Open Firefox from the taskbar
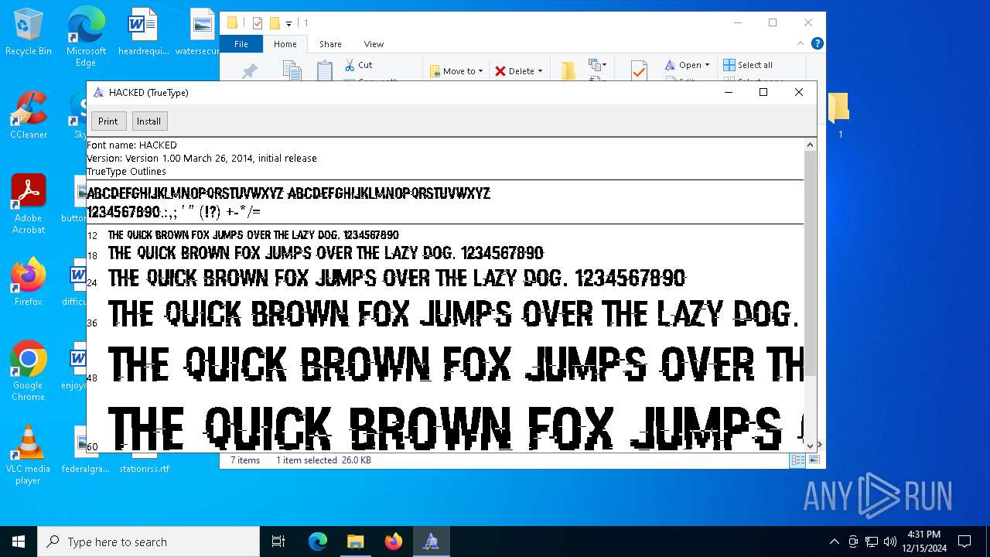The width and height of the screenshot is (990, 557). [x=393, y=542]
